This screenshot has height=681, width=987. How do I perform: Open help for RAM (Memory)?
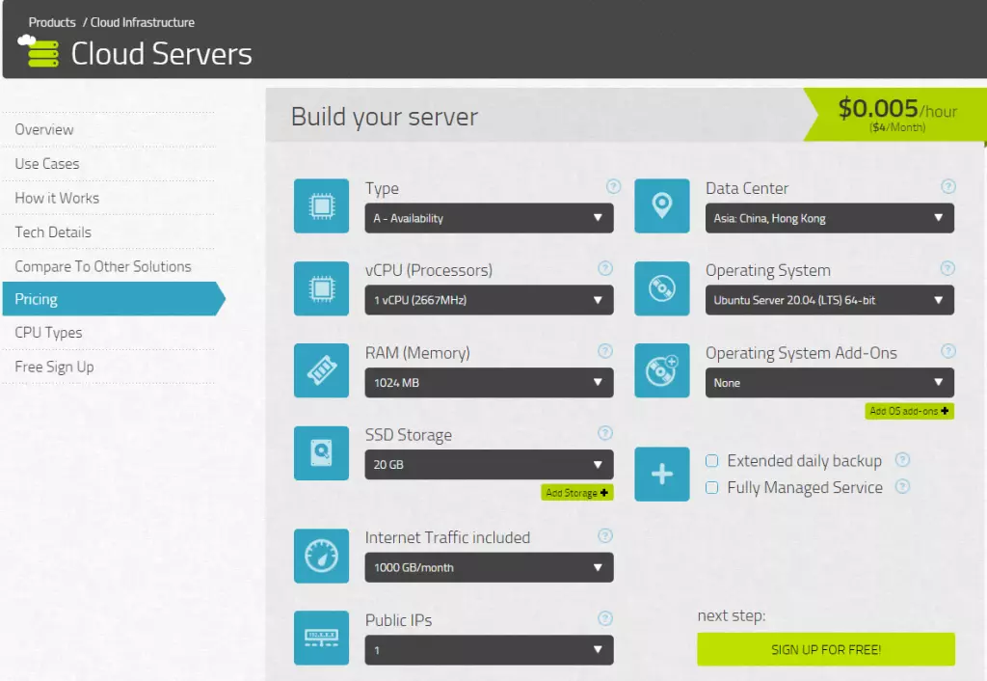click(x=605, y=351)
